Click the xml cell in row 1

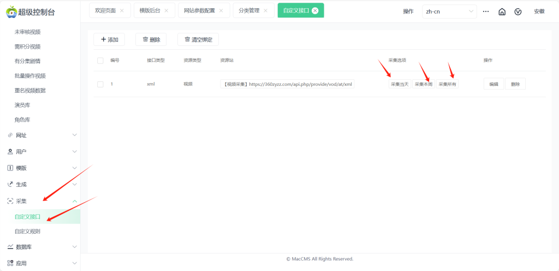pos(151,84)
